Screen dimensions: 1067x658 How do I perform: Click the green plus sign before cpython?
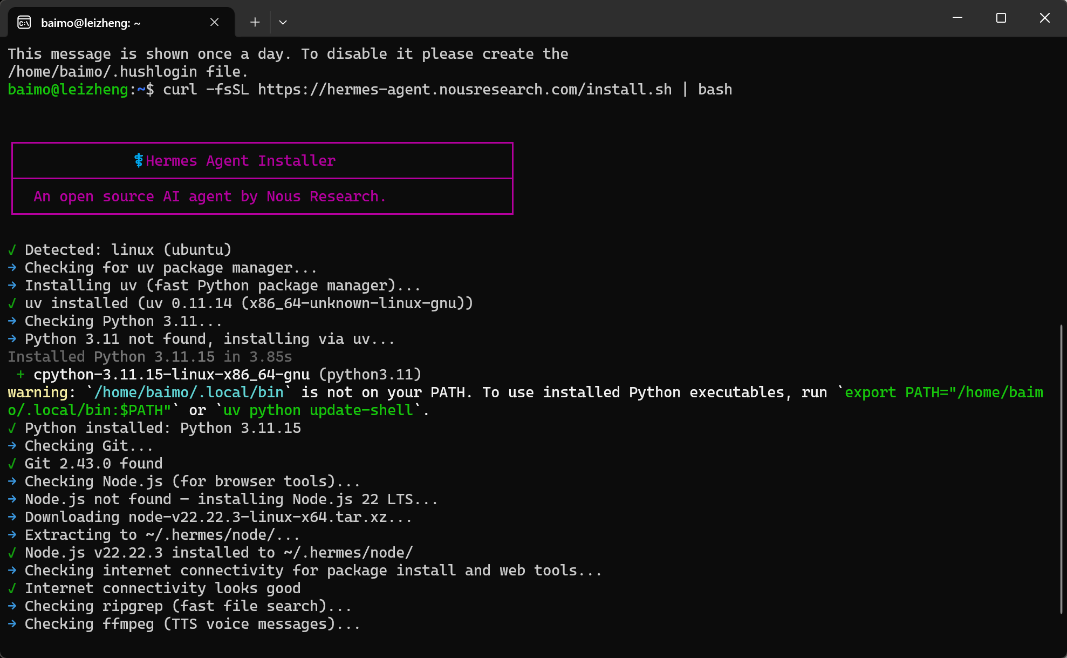pos(20,375)
